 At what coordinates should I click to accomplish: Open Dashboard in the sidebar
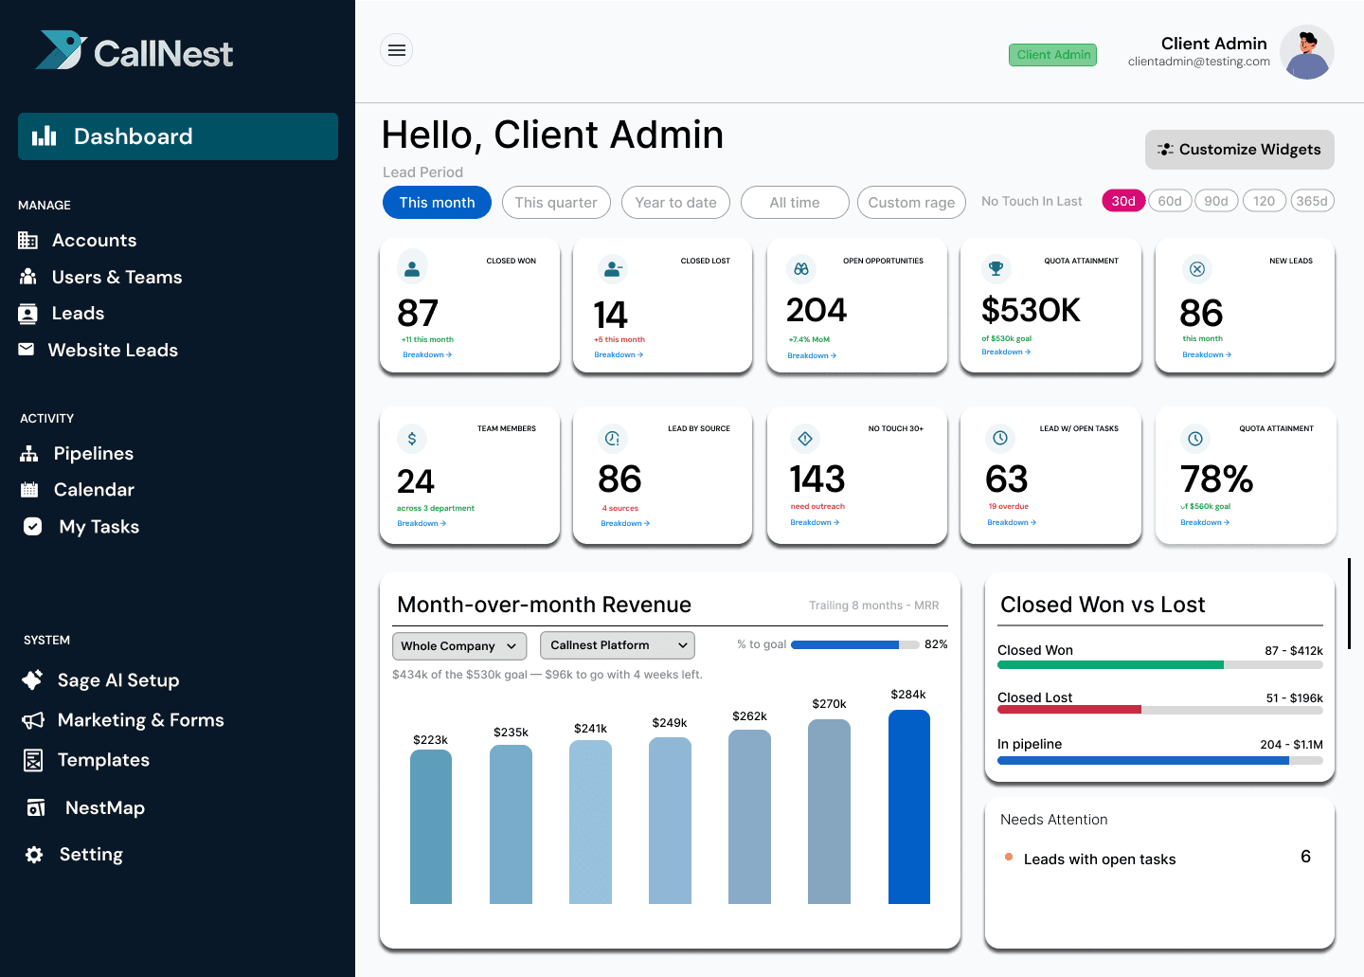coord(178,136)
